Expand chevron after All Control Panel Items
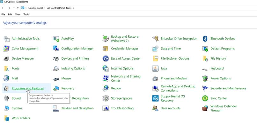 click(x=74, y=8)
